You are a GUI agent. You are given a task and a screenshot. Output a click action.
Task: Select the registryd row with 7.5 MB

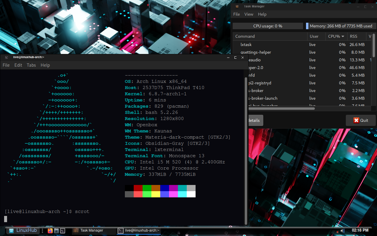click(310, 83)
